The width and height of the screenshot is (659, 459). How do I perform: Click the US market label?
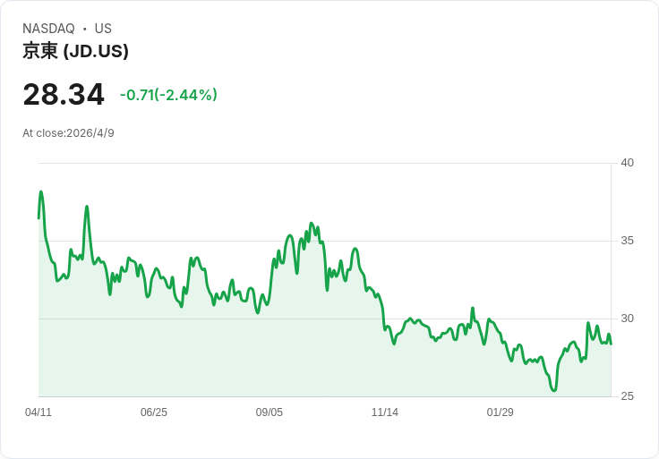pyautogui.click(x=103, y=29)
